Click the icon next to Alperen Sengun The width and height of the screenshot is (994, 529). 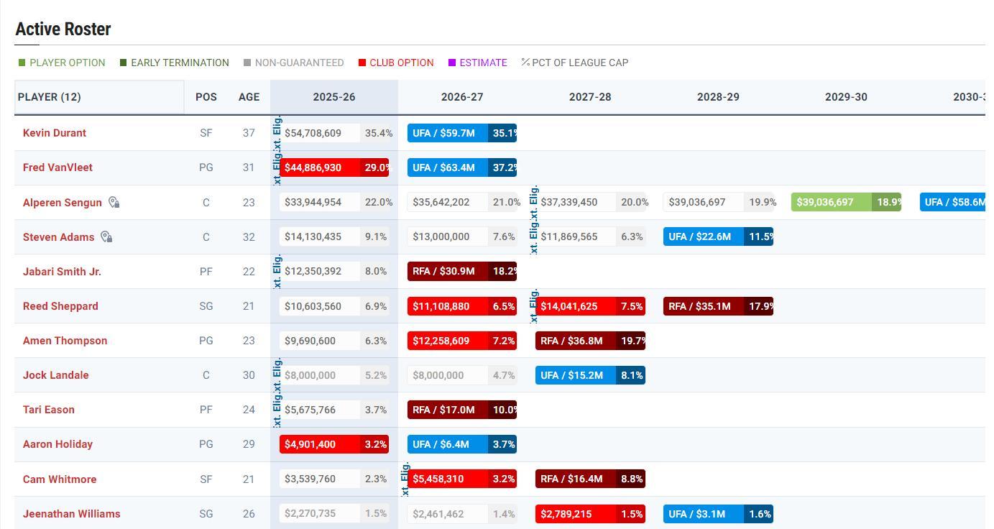[x=114, y=203]
